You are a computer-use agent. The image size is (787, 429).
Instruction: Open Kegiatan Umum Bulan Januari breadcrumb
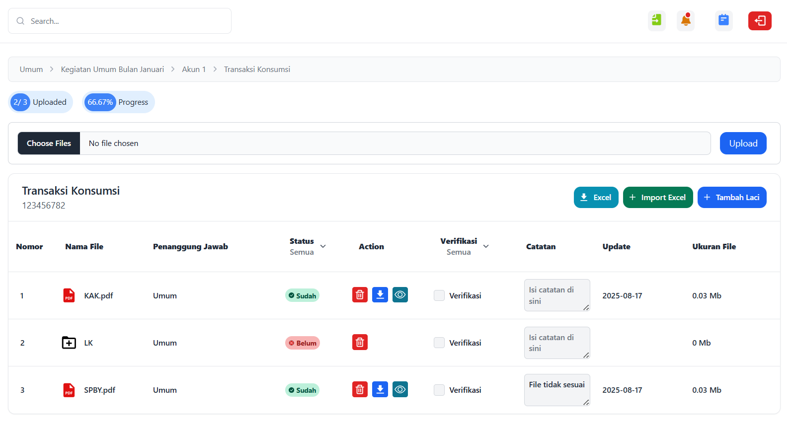click(112, 70)
